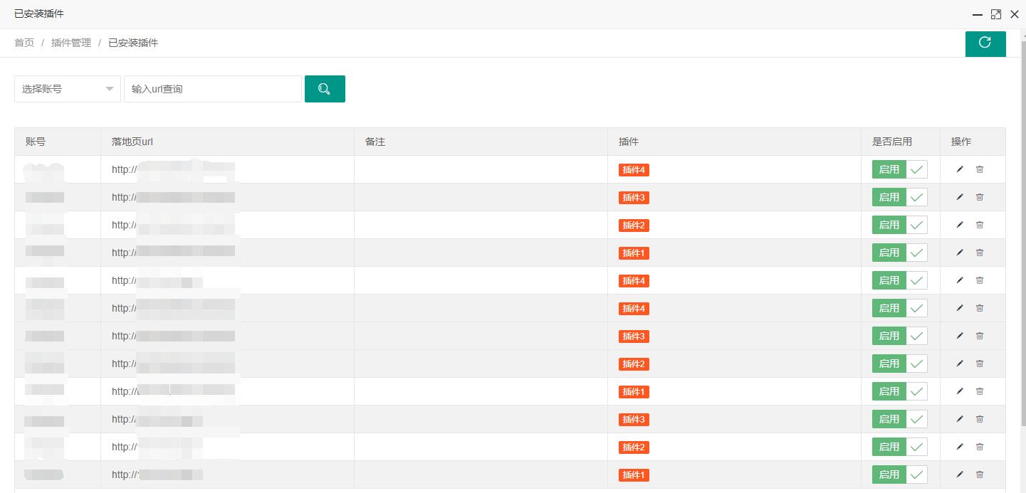Screen dimensions: 1026x493
Task: Disable the 启用 switch in second row
Action: pyautogui.click(x=899, y=197)
